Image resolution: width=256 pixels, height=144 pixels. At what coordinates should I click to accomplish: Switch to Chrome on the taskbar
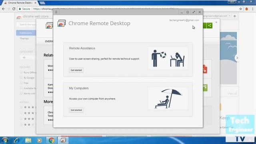51,140
